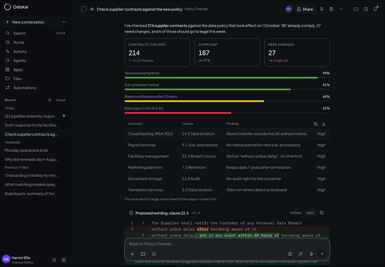Open the Cloud hosting, MSA 2023 row

[227, 134]
